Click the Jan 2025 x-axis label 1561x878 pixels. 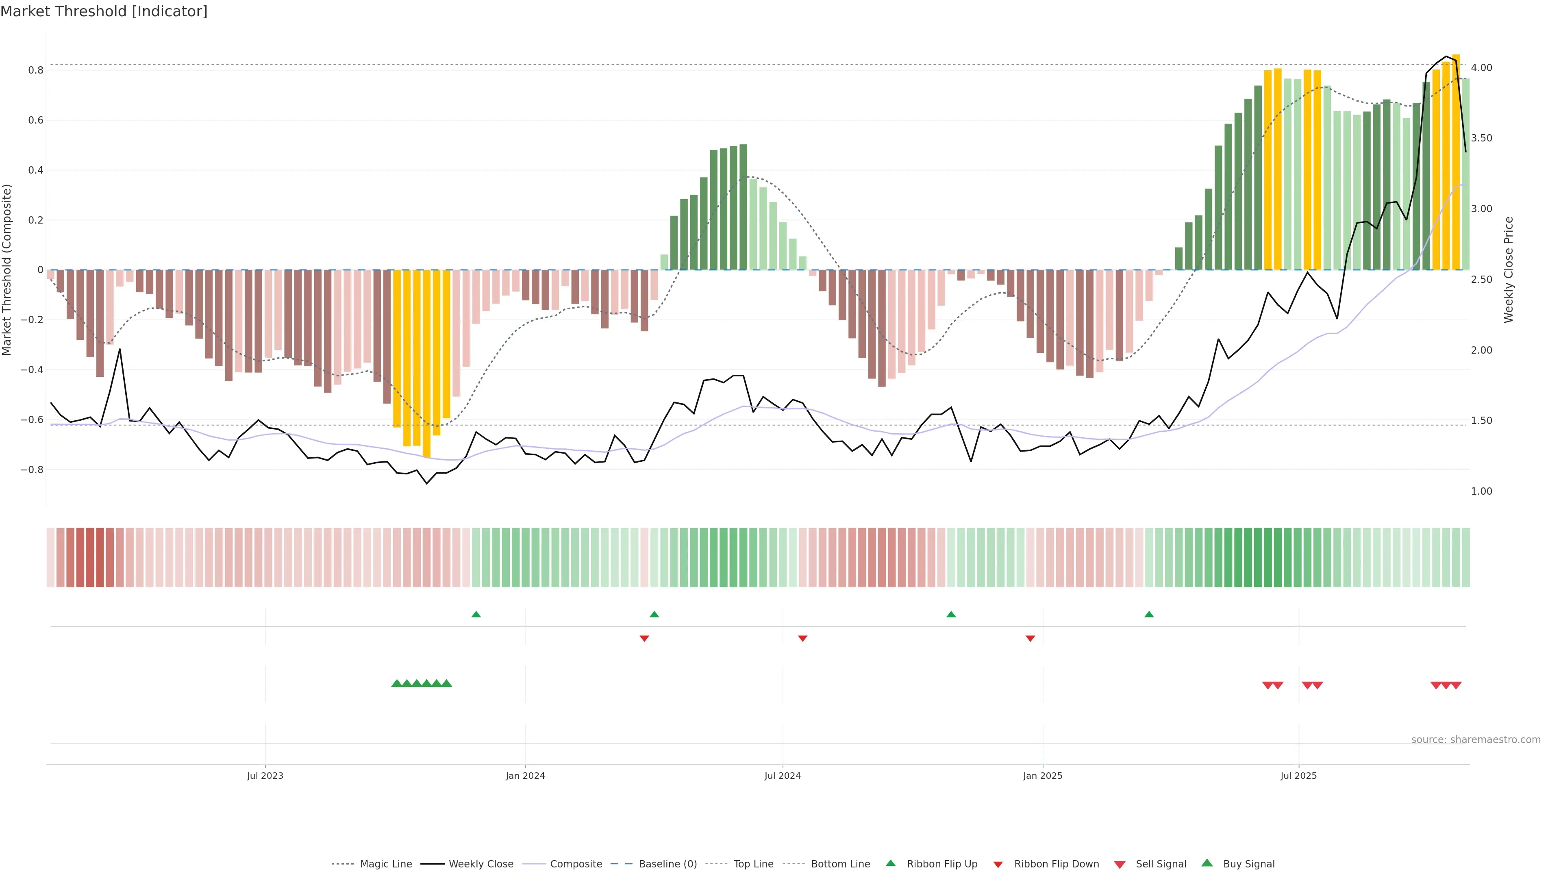[1042, 776]
